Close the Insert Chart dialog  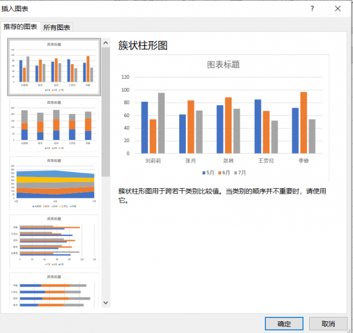[x=337, y=8]
